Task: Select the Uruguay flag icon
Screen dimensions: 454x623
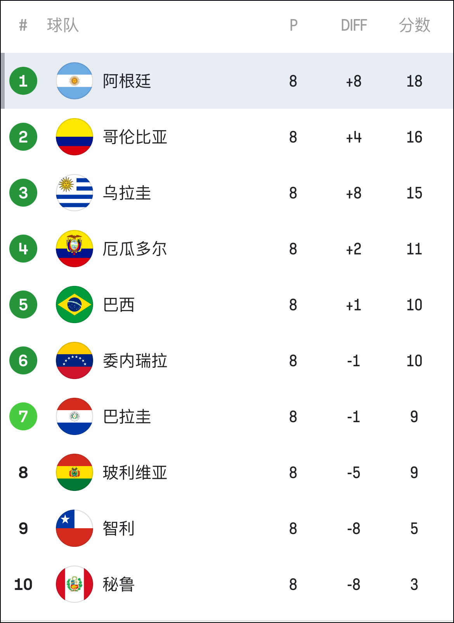Action: (75, 193)
